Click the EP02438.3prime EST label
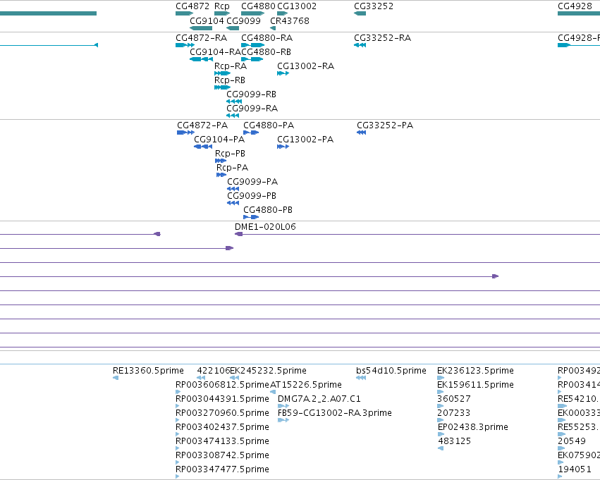 click(x=473, y=427)
